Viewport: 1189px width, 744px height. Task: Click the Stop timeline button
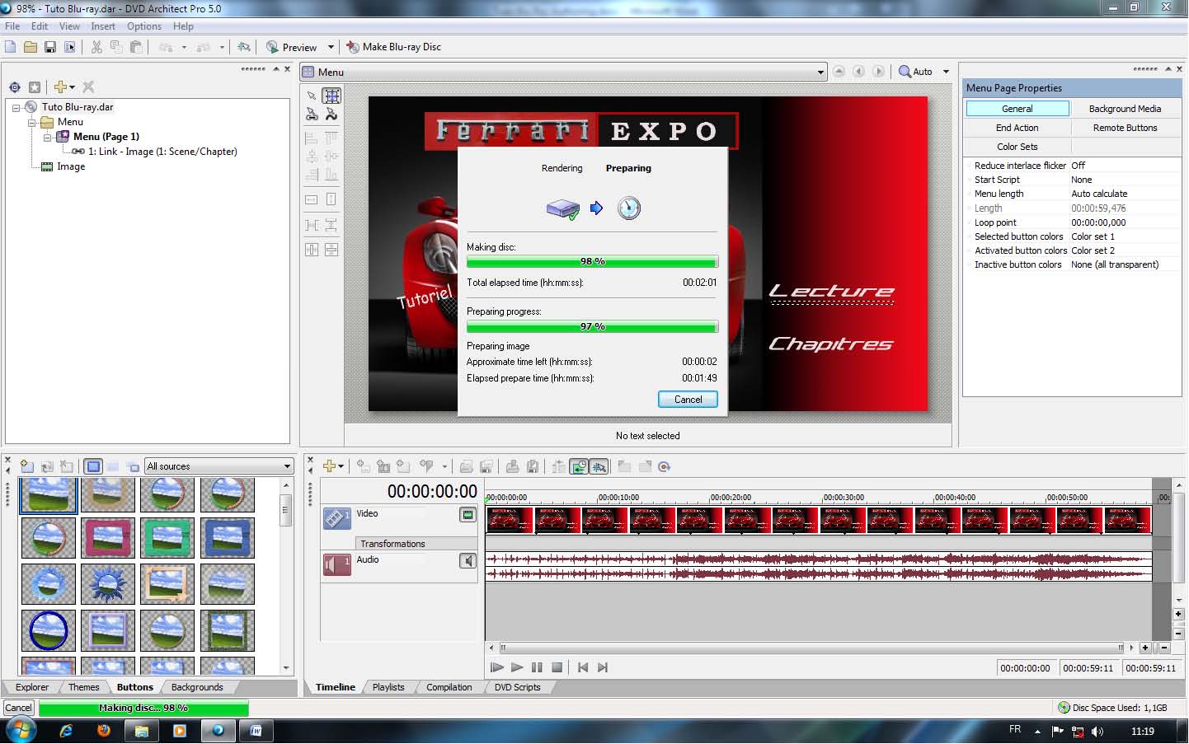pos(557,667)
